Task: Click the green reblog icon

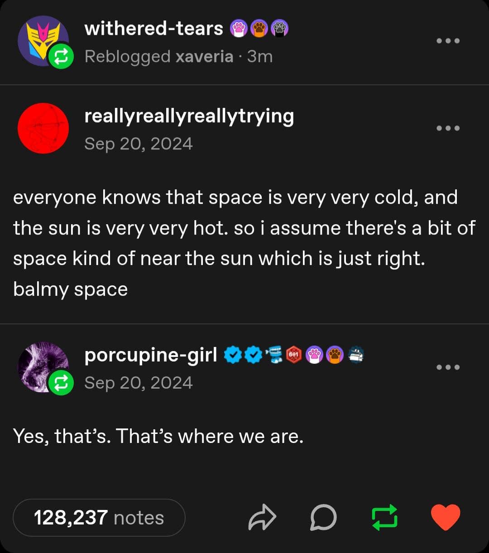Action: coord(384,518)
